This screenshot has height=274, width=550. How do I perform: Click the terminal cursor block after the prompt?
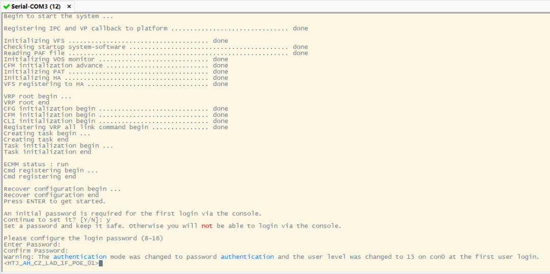pyautogui.click(x=100, y=263)
